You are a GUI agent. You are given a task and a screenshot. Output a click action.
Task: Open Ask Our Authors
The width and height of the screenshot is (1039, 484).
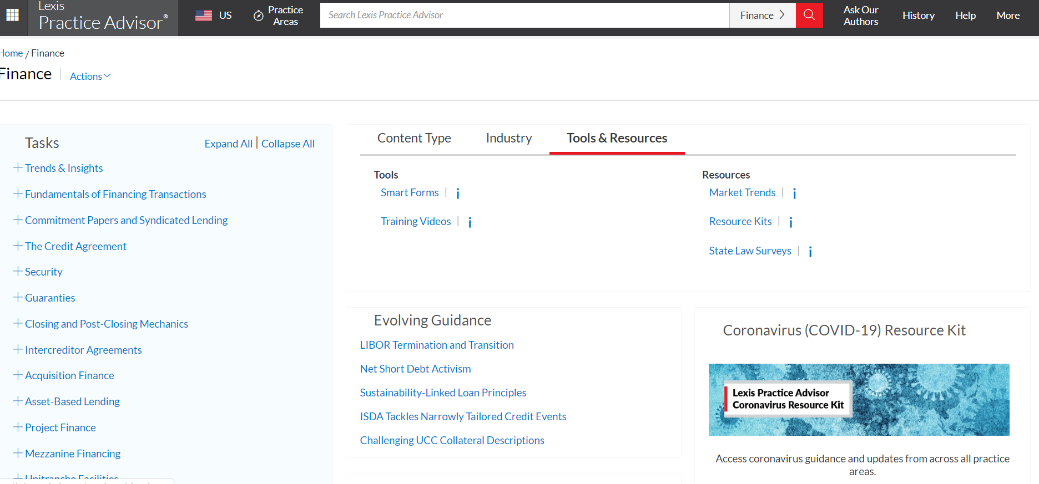tap(861, 16)
